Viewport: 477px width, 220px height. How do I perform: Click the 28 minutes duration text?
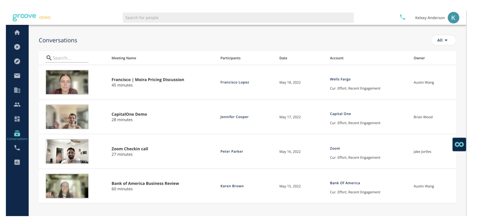click(x=122, y=120)
